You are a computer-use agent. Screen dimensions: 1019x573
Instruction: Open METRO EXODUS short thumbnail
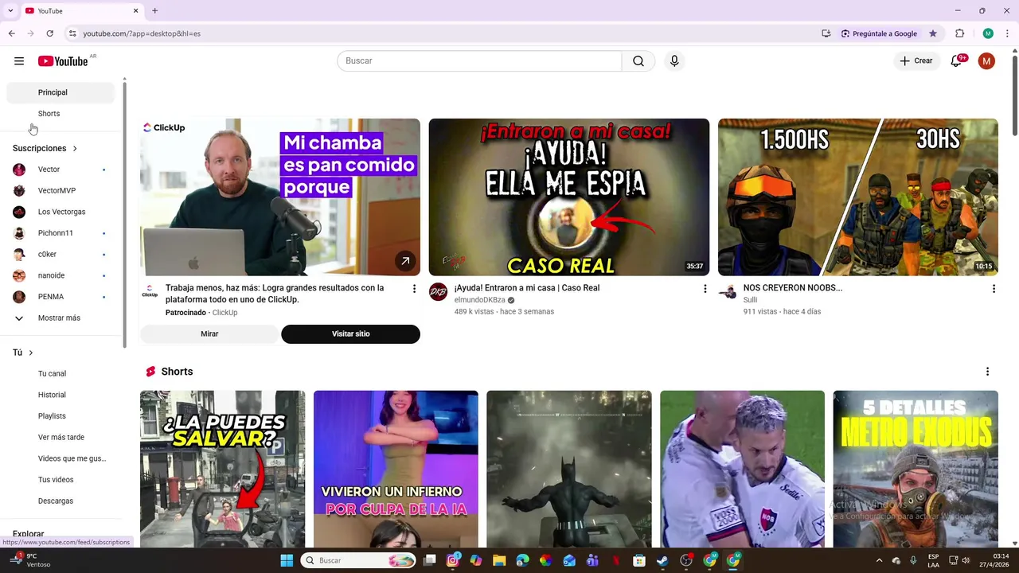tap(916, 469)
